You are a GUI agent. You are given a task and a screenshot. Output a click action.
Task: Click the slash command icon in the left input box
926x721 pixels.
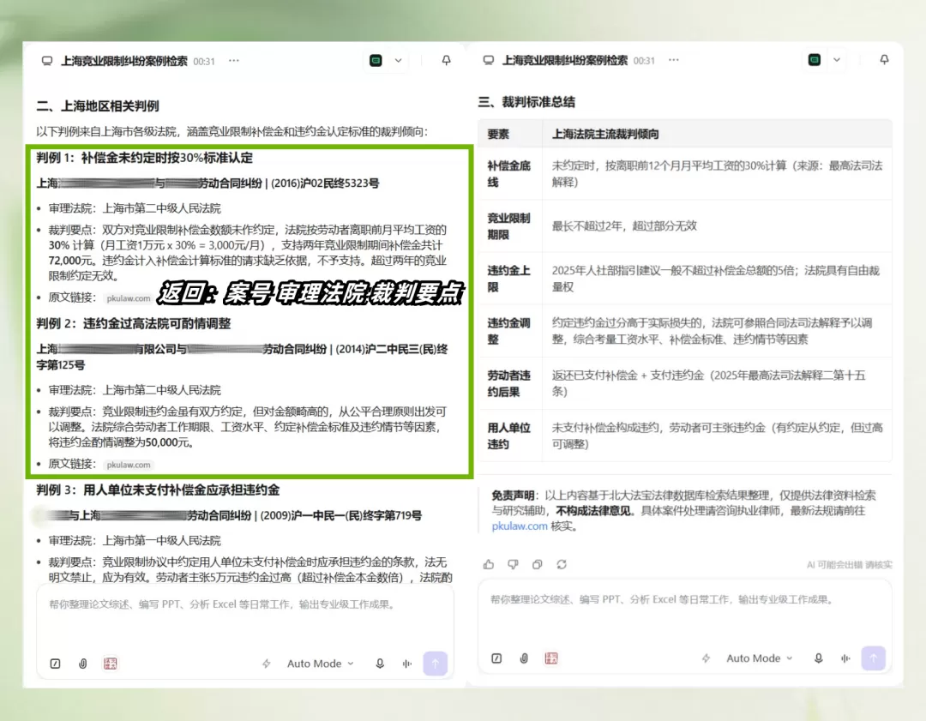(x=56, y=664)
